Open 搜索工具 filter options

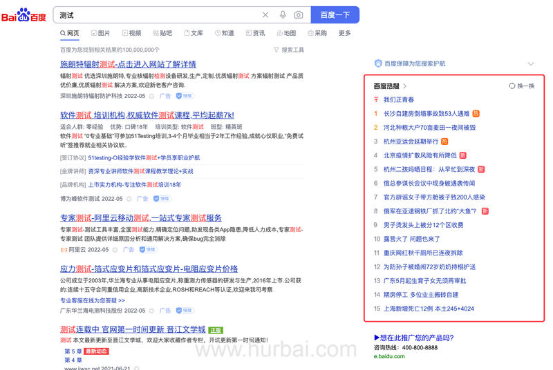(289, 50)
